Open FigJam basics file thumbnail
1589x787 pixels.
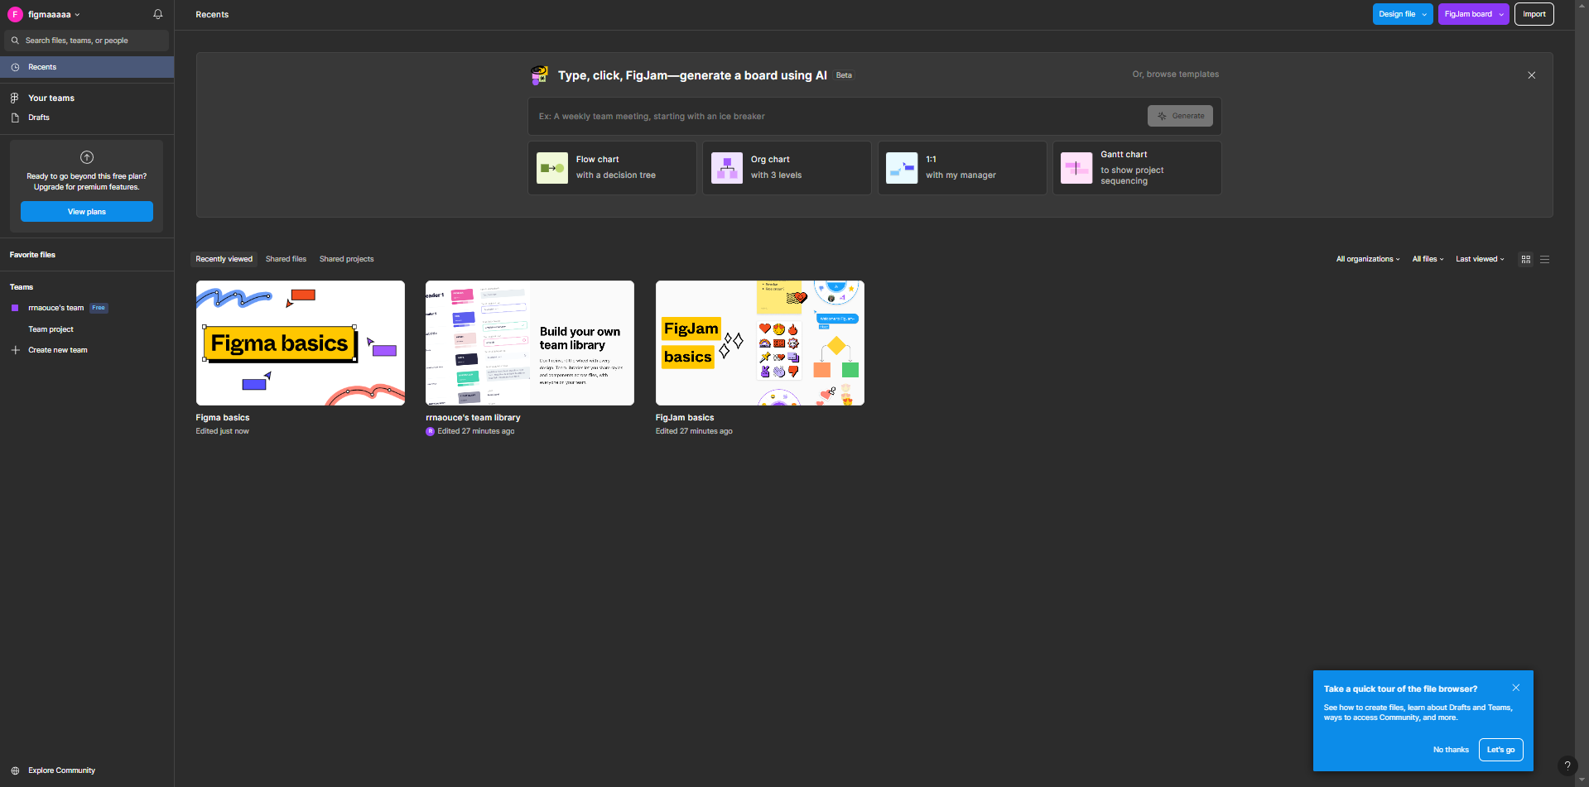(760, 343)
